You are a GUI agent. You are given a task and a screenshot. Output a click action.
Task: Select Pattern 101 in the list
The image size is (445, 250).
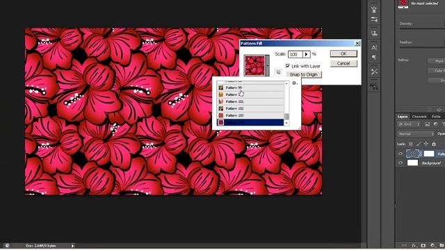pyautogui.click(x=250, y=101)
